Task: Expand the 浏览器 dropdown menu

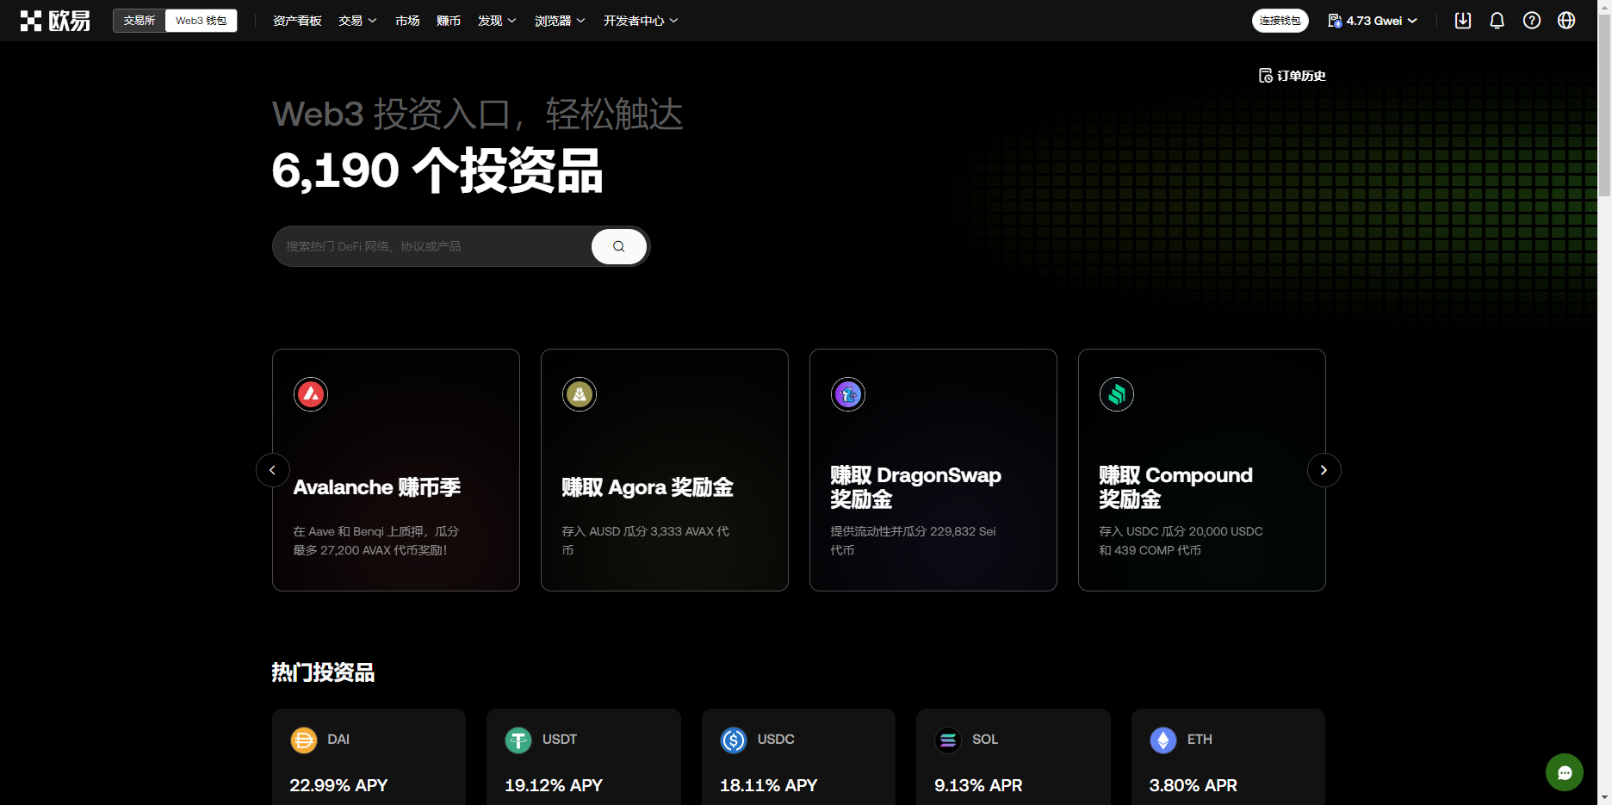Action: [560, 21]
